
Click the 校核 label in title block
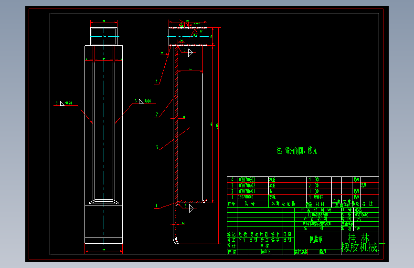coord(232,252)
